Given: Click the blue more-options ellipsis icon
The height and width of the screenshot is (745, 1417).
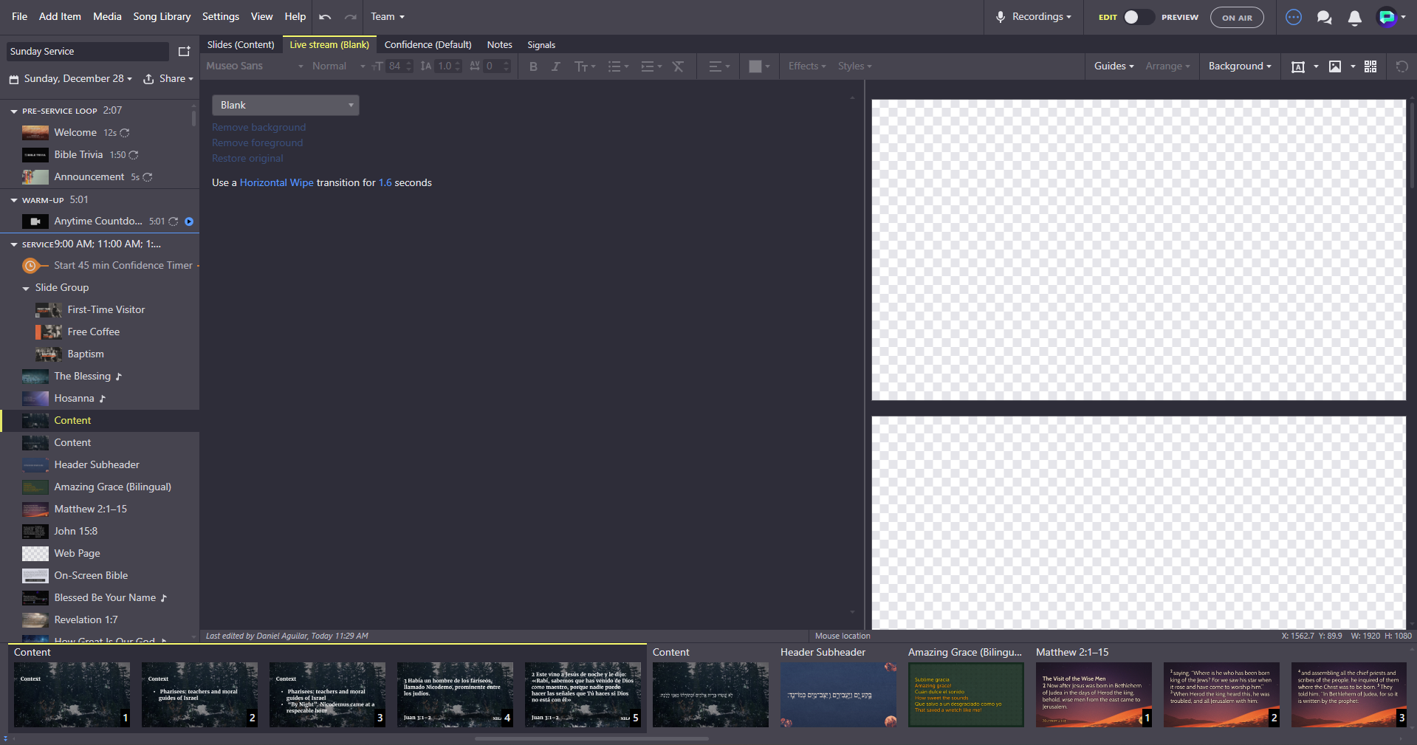Looking at the screenshot, I should (1294, 17).
